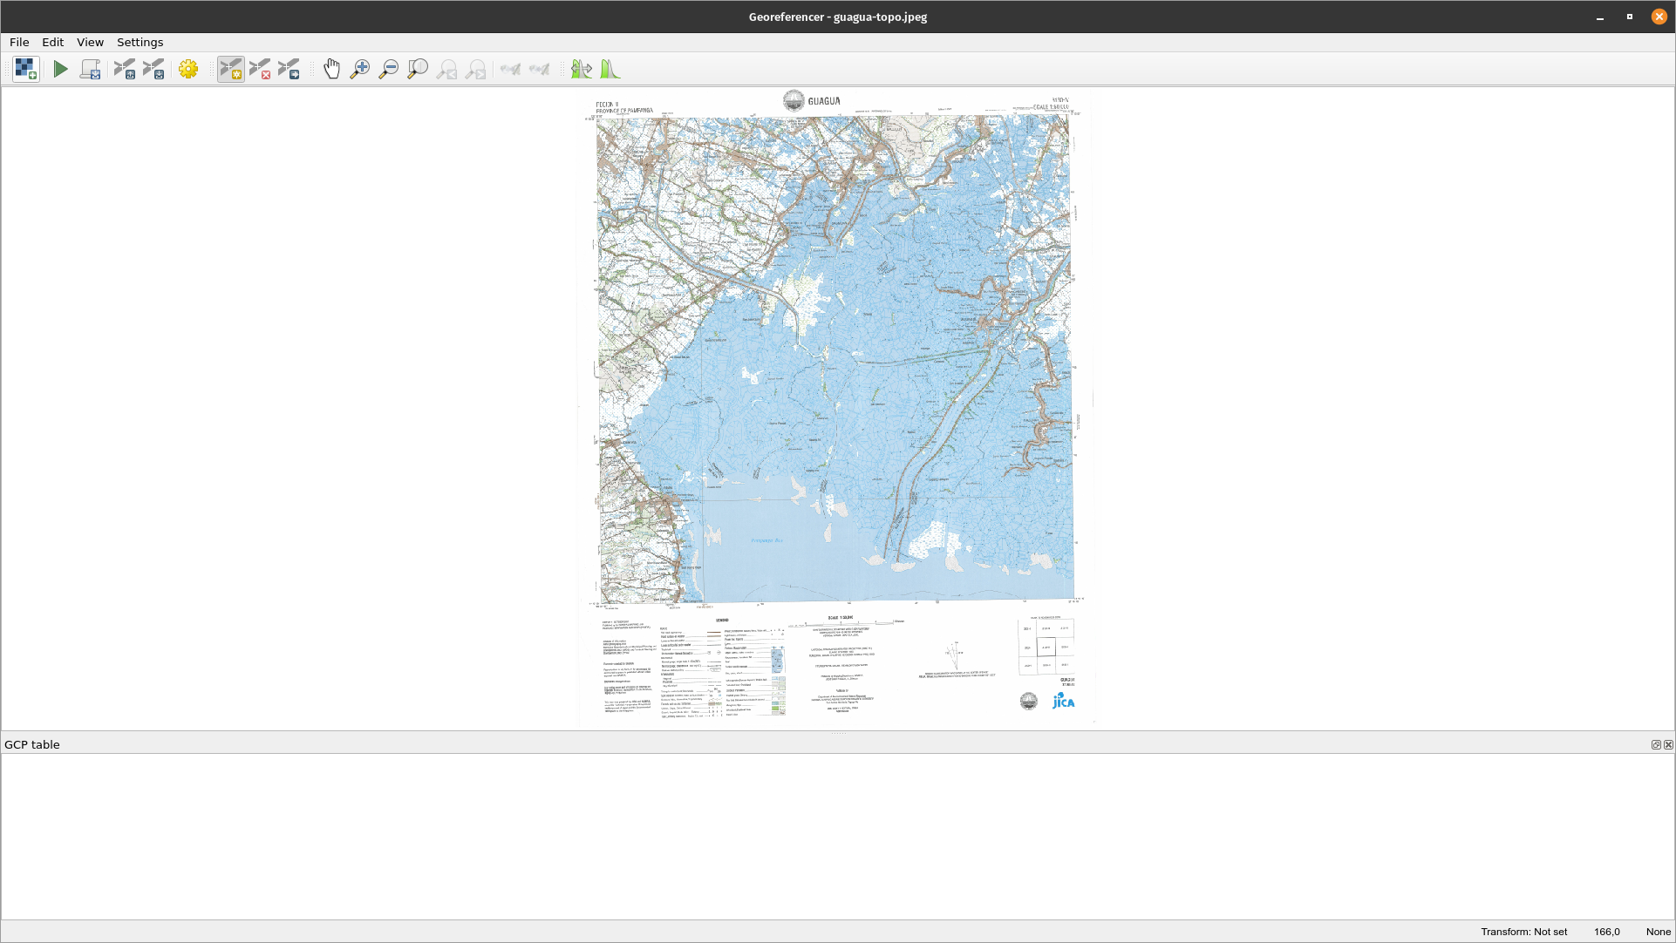The image size is (1676, 943).
Task: Open the Settings menu
Action: pyautogui.click(x=140, y=42)
